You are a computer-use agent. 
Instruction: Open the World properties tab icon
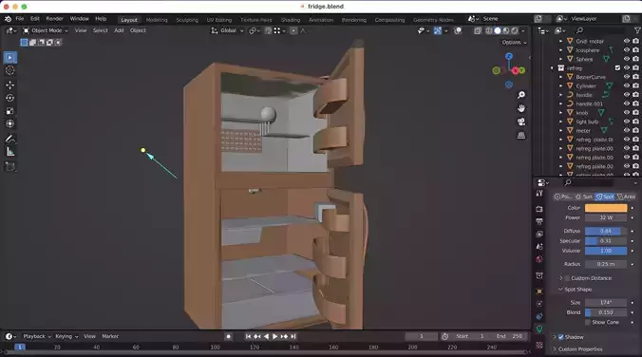(539, 259)
